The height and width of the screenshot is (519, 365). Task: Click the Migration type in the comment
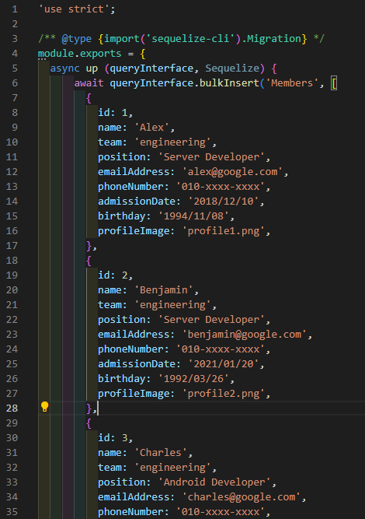click(x=274, y=39)
